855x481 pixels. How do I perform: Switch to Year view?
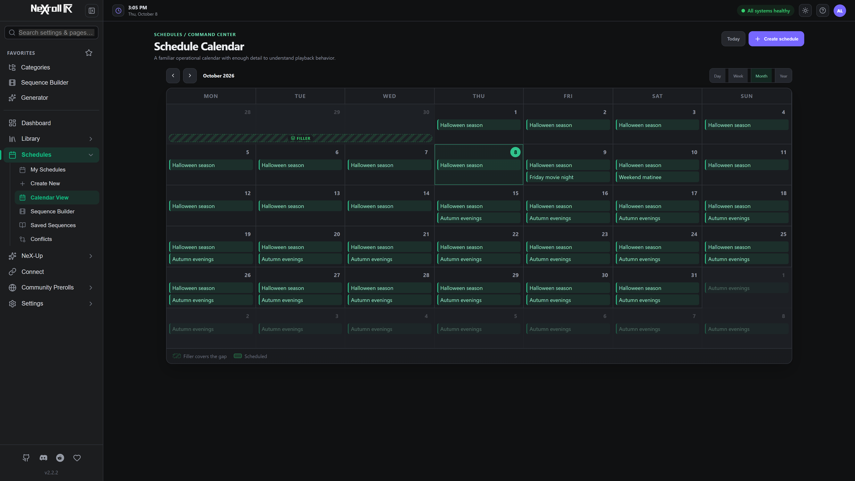click(x=783, y=76)
